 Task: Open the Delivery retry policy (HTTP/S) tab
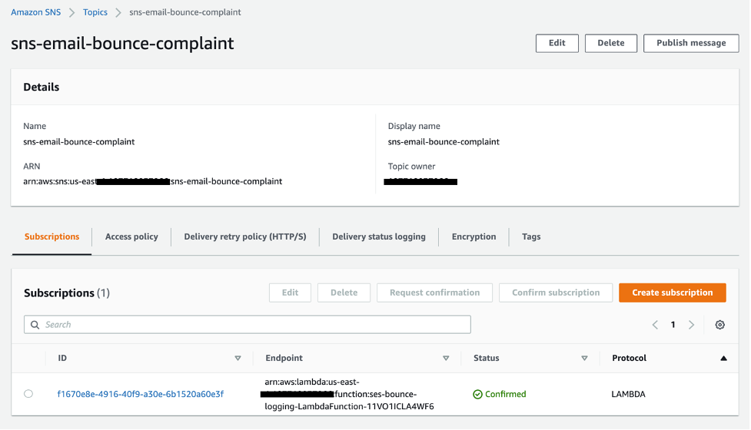pyautogui.click(x=245, y=237)
